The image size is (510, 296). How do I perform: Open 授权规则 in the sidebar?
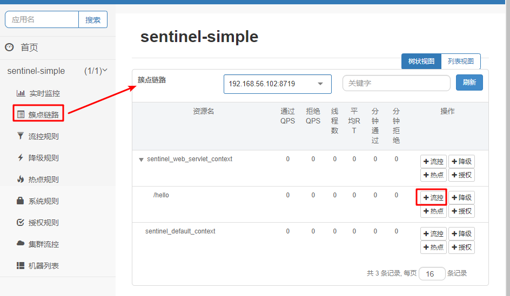44,223
